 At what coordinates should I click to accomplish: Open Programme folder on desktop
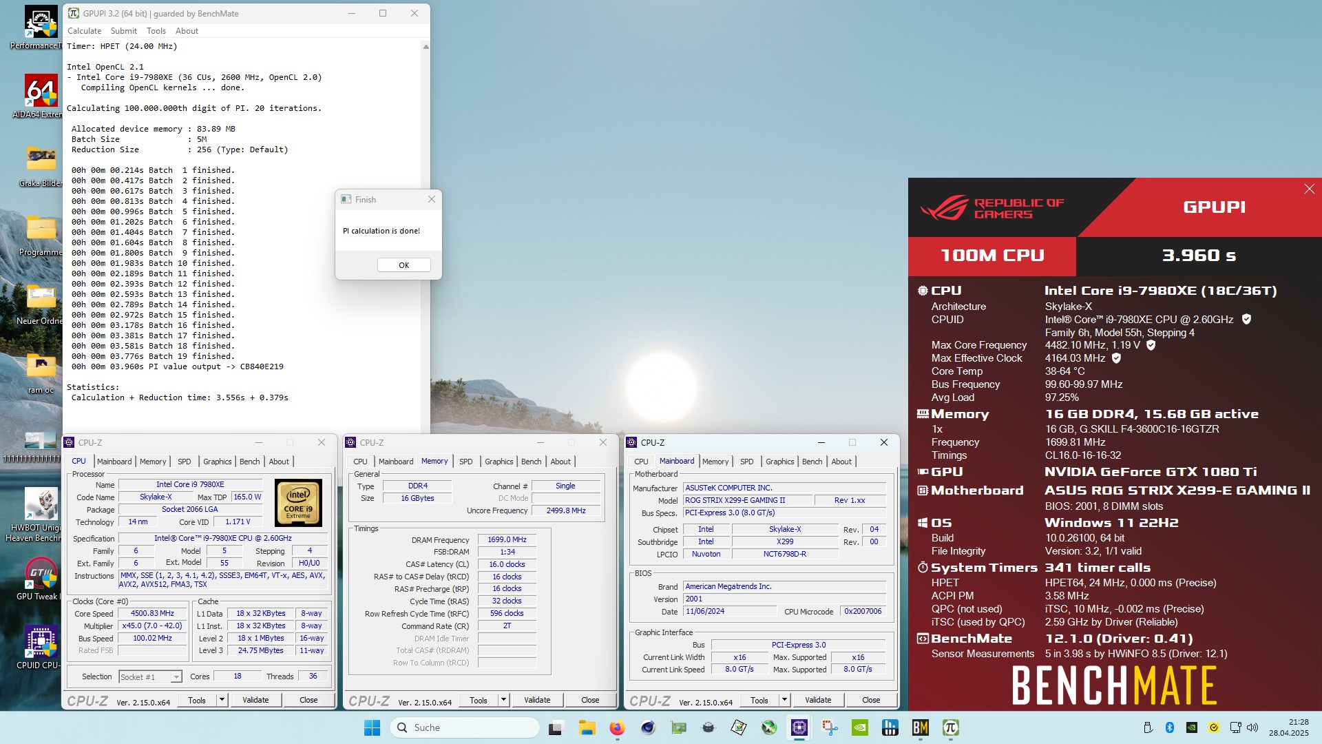tap(41, 234)
